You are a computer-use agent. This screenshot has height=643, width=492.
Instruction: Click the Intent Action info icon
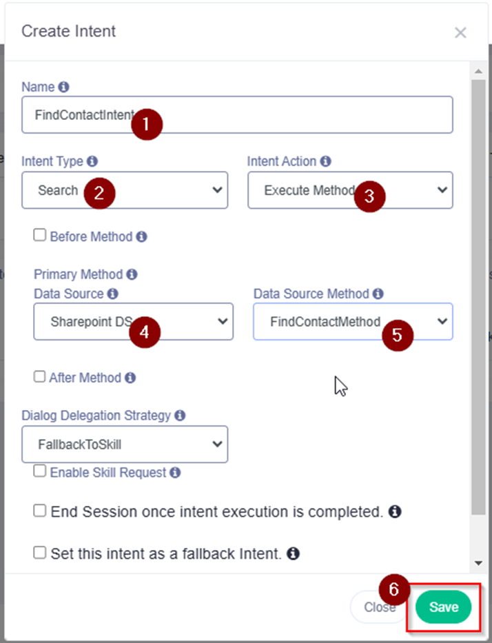[325, 161]
